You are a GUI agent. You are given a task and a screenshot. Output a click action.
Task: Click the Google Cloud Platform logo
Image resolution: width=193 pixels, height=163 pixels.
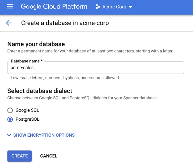click(54, 7)
